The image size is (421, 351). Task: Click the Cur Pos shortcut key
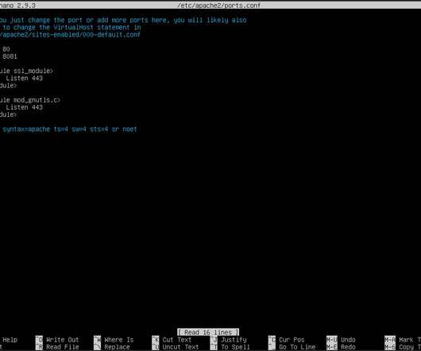[x=272, y=340]
